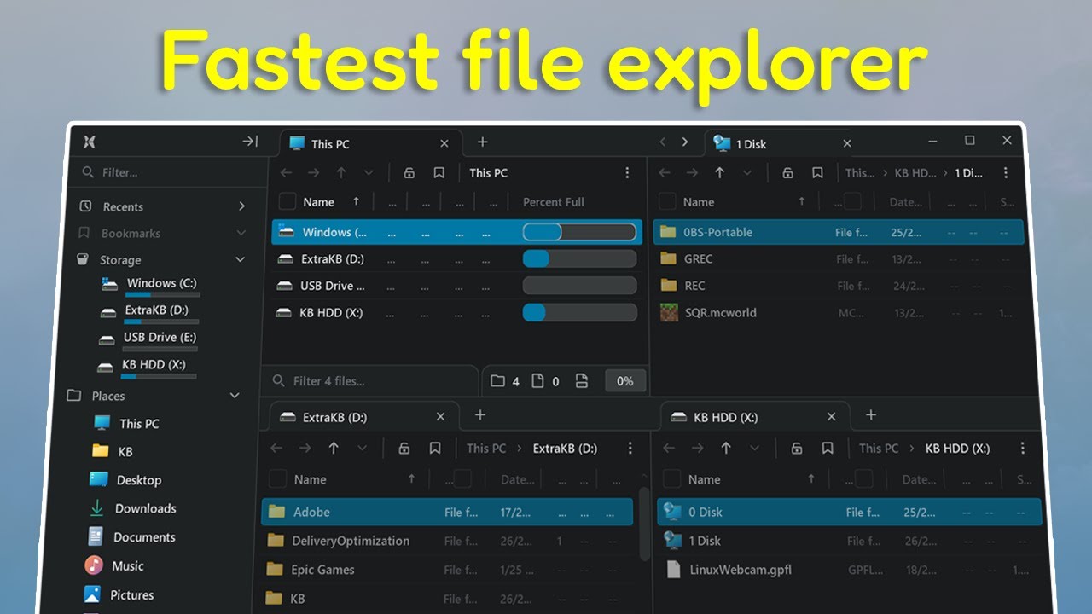
Task: Tick select-all checkbox in This PC pane header
Action: [x=288, y=202]
